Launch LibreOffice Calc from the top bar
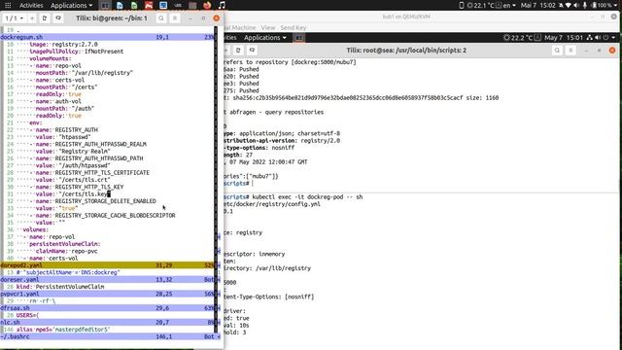Image resolution: width=622 pixels, height=350 pixels. (x=134, y=5)
